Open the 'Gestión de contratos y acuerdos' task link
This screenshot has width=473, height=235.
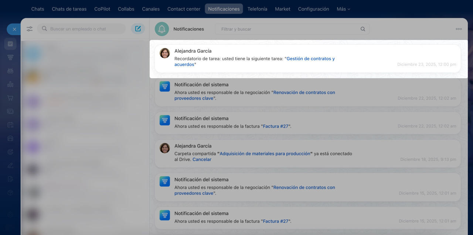(x=310, y=59)
